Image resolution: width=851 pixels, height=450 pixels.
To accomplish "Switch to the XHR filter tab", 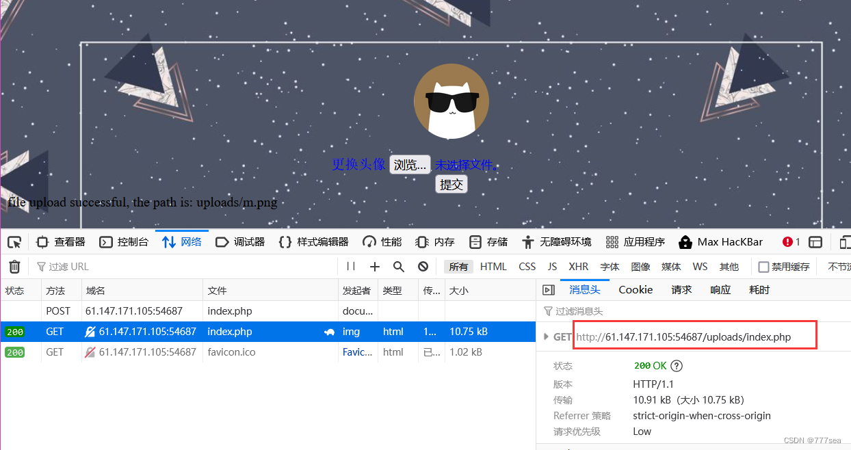I will point(578,266).
